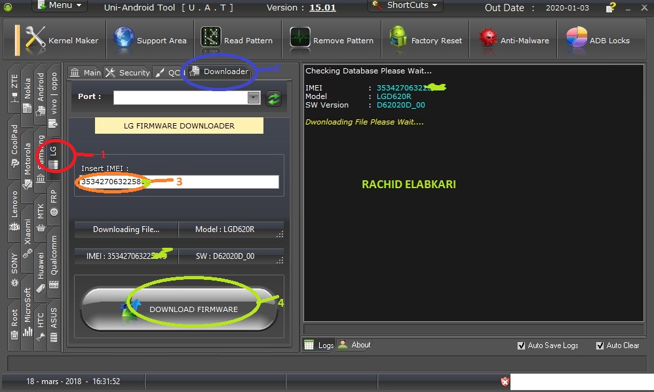Select the SONY vertical tab
This screenshot has width=654, height=392.
pos(14,271)
